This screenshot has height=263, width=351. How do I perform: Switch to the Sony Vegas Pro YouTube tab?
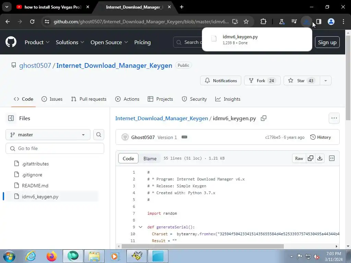click(52, 7)
